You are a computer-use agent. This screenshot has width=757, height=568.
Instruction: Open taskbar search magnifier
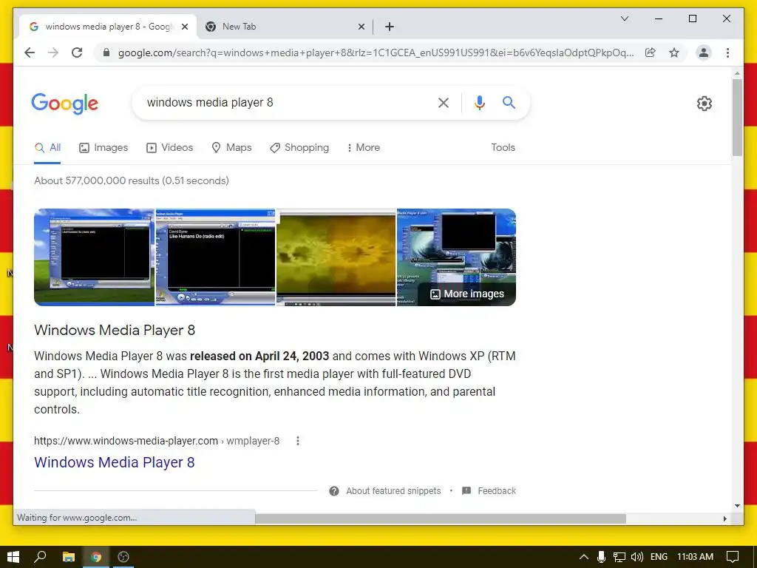[40, 557]
